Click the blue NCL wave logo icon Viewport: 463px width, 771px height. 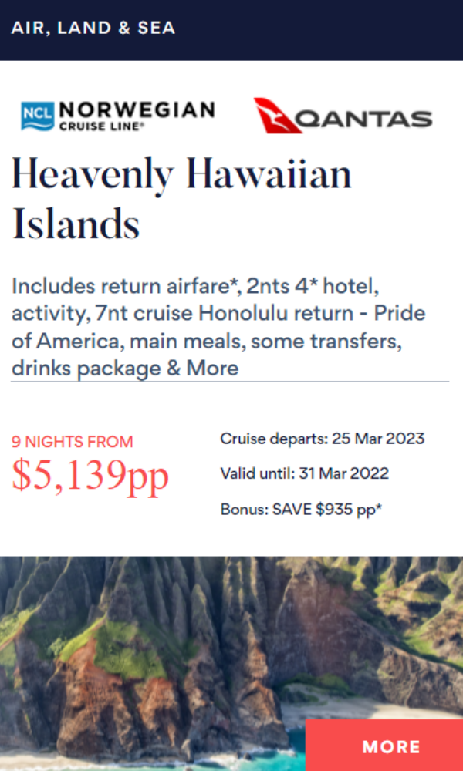37,116
